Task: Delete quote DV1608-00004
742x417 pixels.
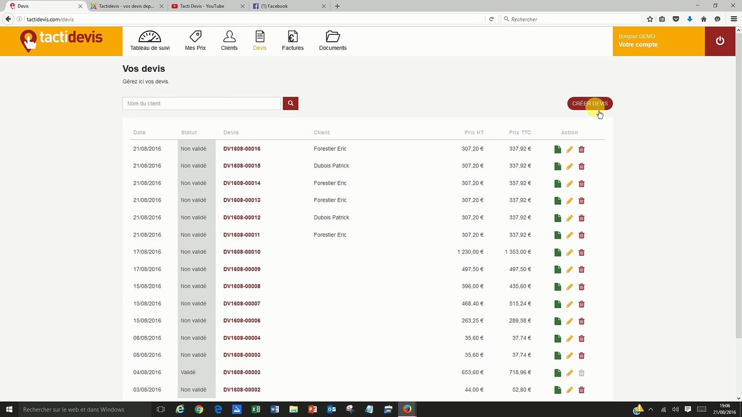Action: (x=581, y=338)
